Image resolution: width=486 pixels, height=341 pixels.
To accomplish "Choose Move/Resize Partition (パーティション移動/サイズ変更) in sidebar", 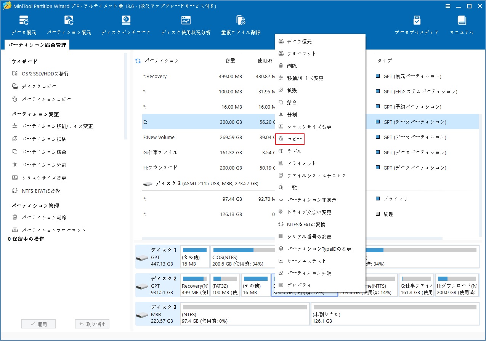I will (x=52, y=126).
